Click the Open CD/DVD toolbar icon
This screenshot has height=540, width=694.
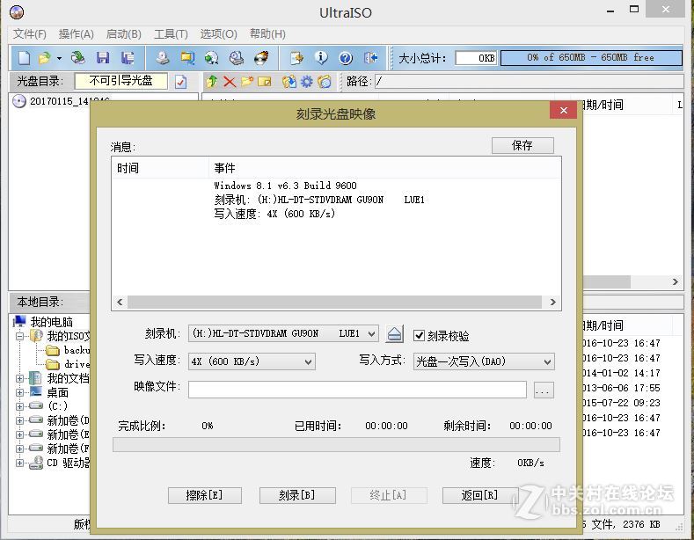78,58
